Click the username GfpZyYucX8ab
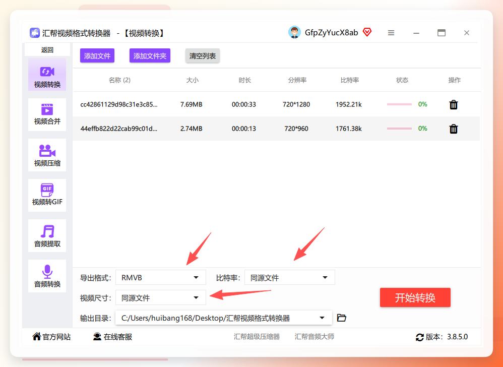 [331, 33]
